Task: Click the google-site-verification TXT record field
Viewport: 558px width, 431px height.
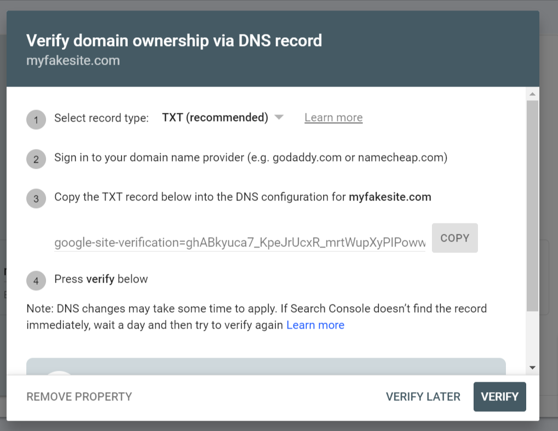Action: click(240, 242)
